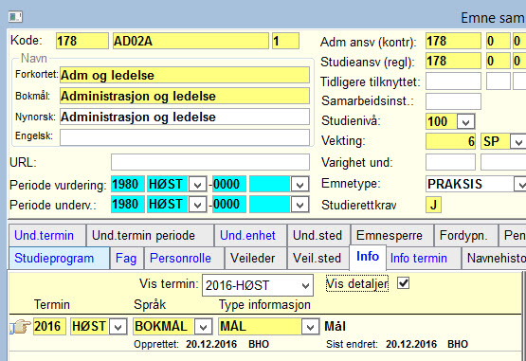The height and width of the screenshot is (361, 526).
Task: Click the Kode institution field 178
Action: (82, 41)
